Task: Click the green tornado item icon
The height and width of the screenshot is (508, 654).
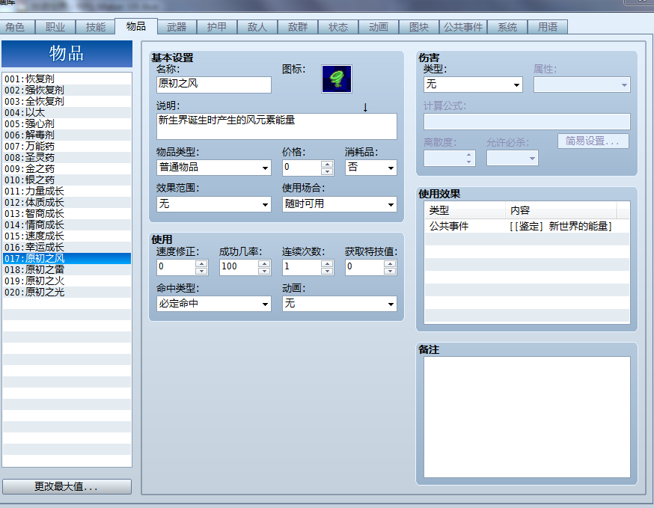Action: point(336,79)
